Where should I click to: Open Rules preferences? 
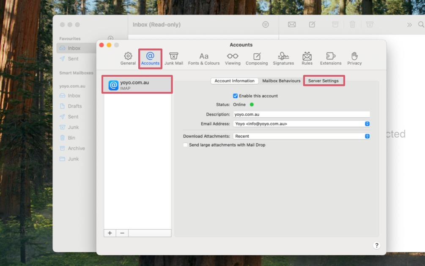[x=307, y=58]
